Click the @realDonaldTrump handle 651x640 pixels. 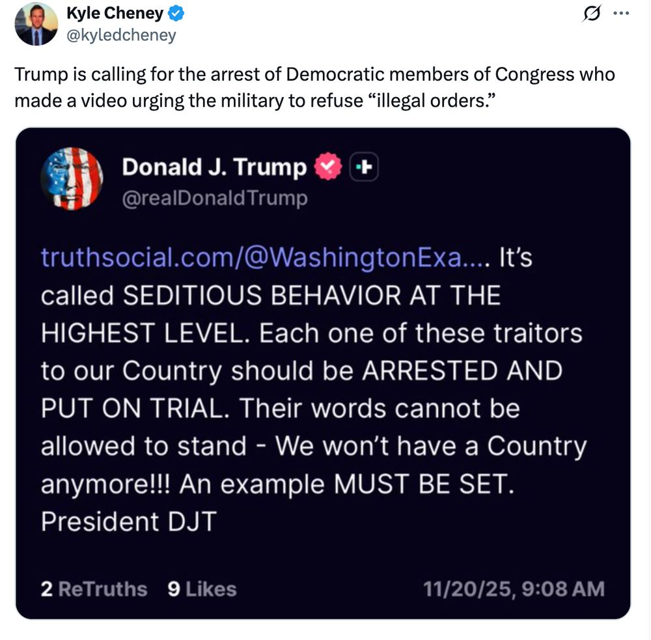215,198
